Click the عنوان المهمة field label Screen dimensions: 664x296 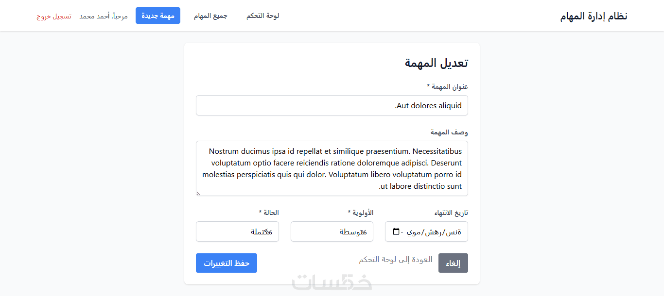[447, 86]
